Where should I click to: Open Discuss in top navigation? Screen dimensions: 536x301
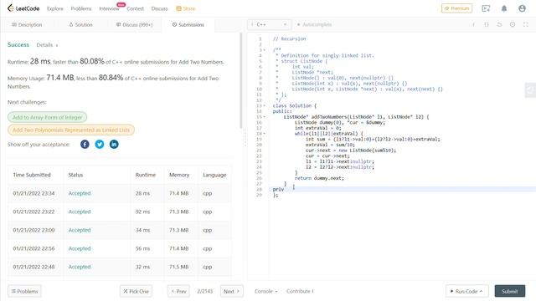coord(159,8)
